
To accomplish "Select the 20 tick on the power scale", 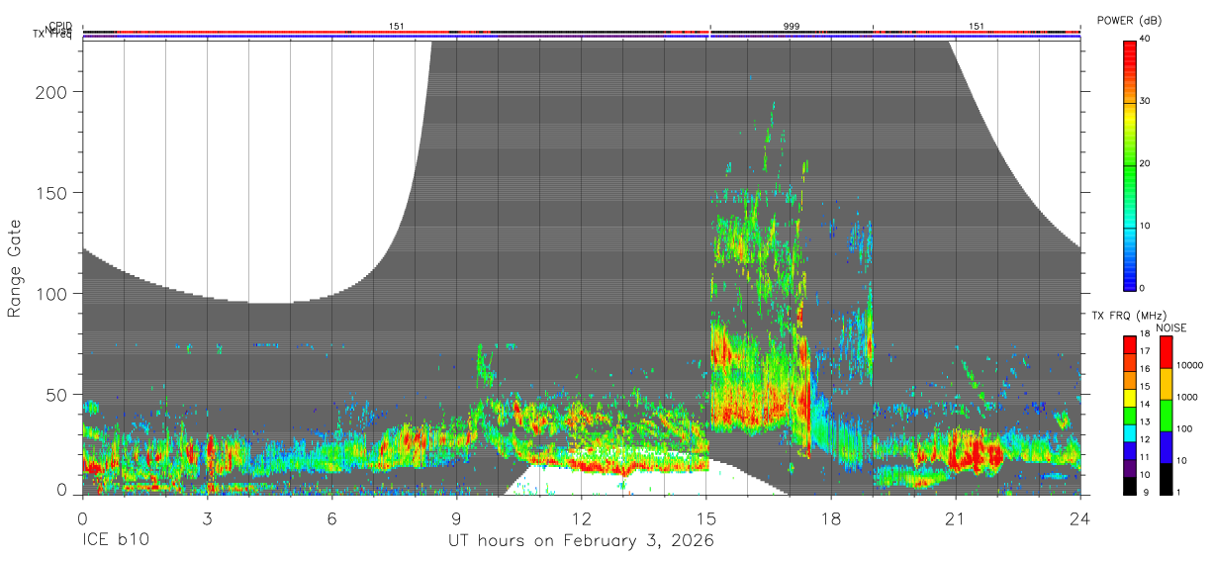I will pos(1145,163).
